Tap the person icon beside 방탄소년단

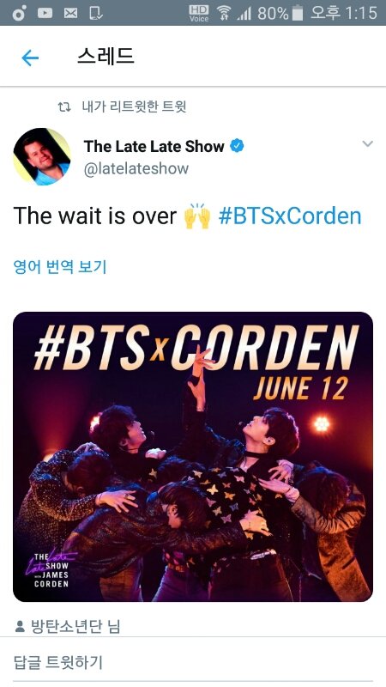pos(20,627)
